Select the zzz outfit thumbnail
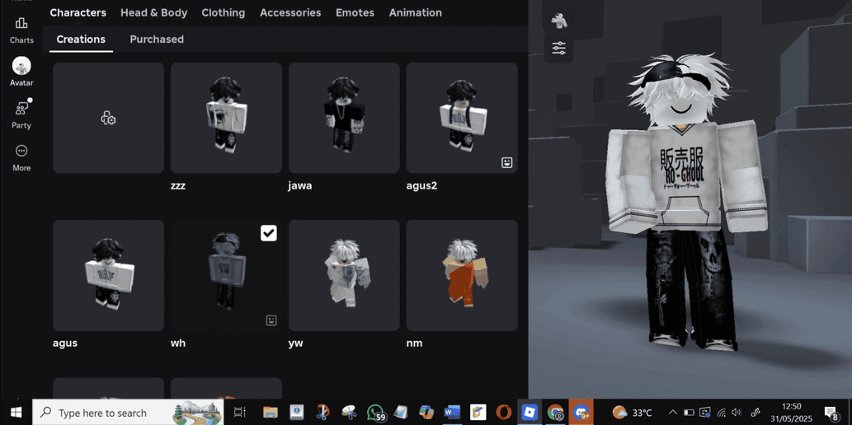Screen dimensions: 852x425 (x=226, y=118)
